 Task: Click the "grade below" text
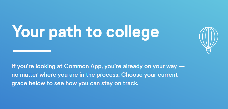click(x=27, y=83)
